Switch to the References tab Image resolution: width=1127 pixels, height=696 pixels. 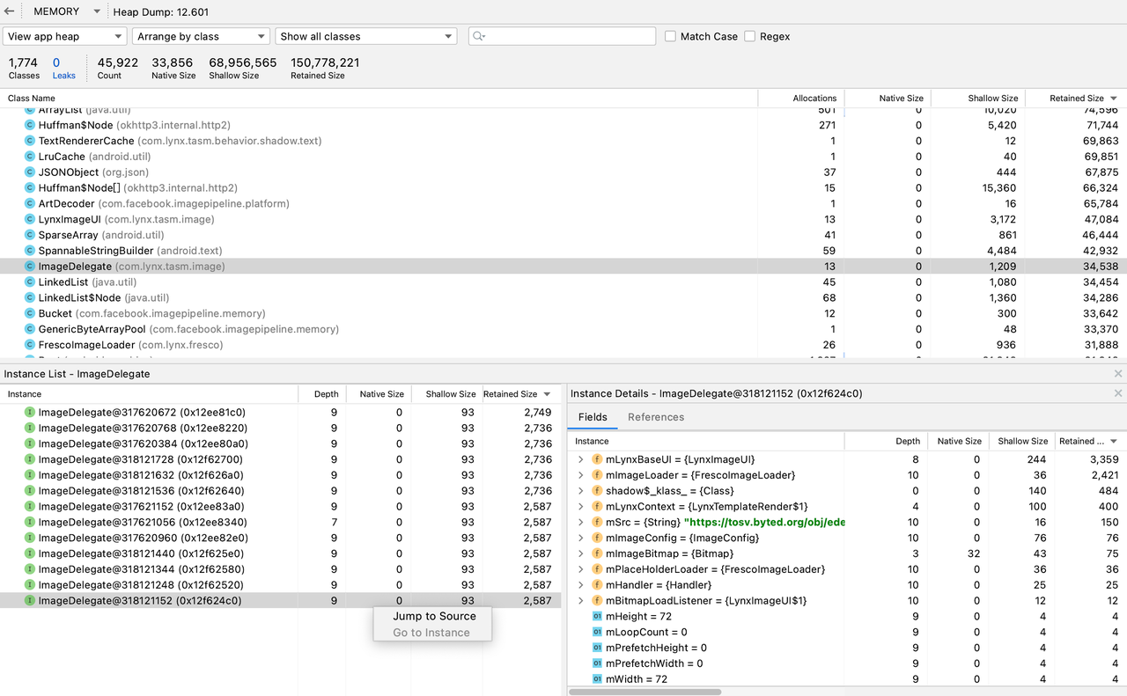(x=655, y=417)
